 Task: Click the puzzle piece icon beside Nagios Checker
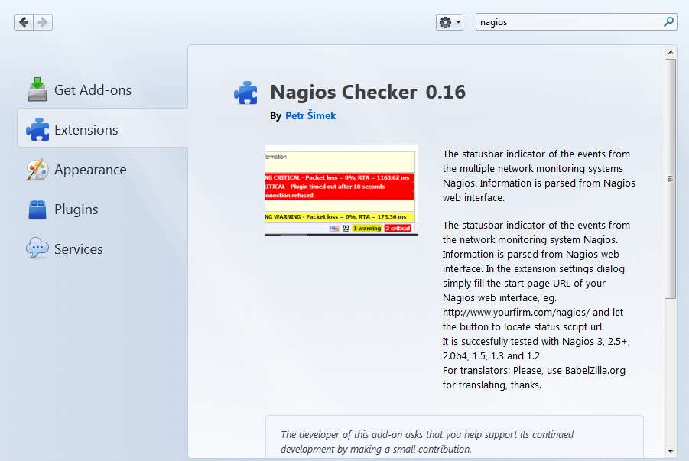245,93
